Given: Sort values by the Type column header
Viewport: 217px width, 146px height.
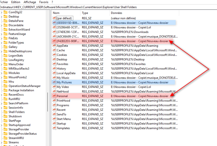Looking at the screenshot, I should [95, 13].
